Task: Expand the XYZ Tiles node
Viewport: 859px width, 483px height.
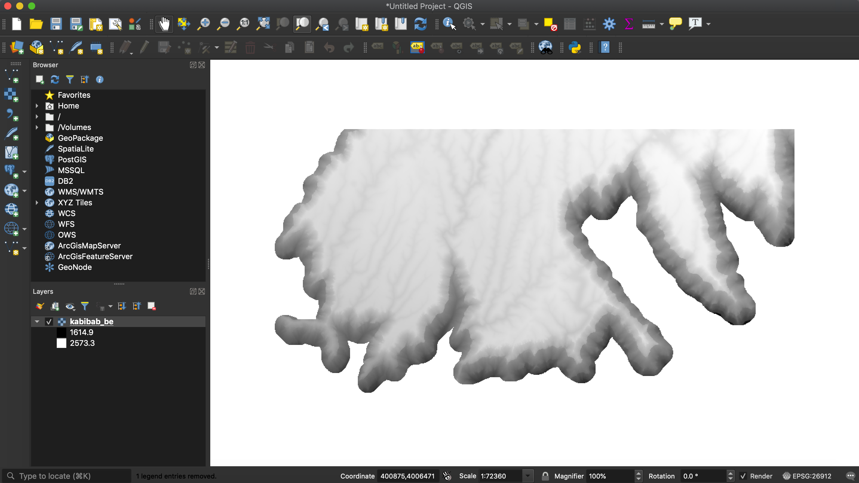Action: coord(37,203)
